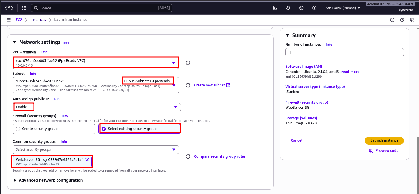Click the Launch instance button
419x194 pixels.
384,140
